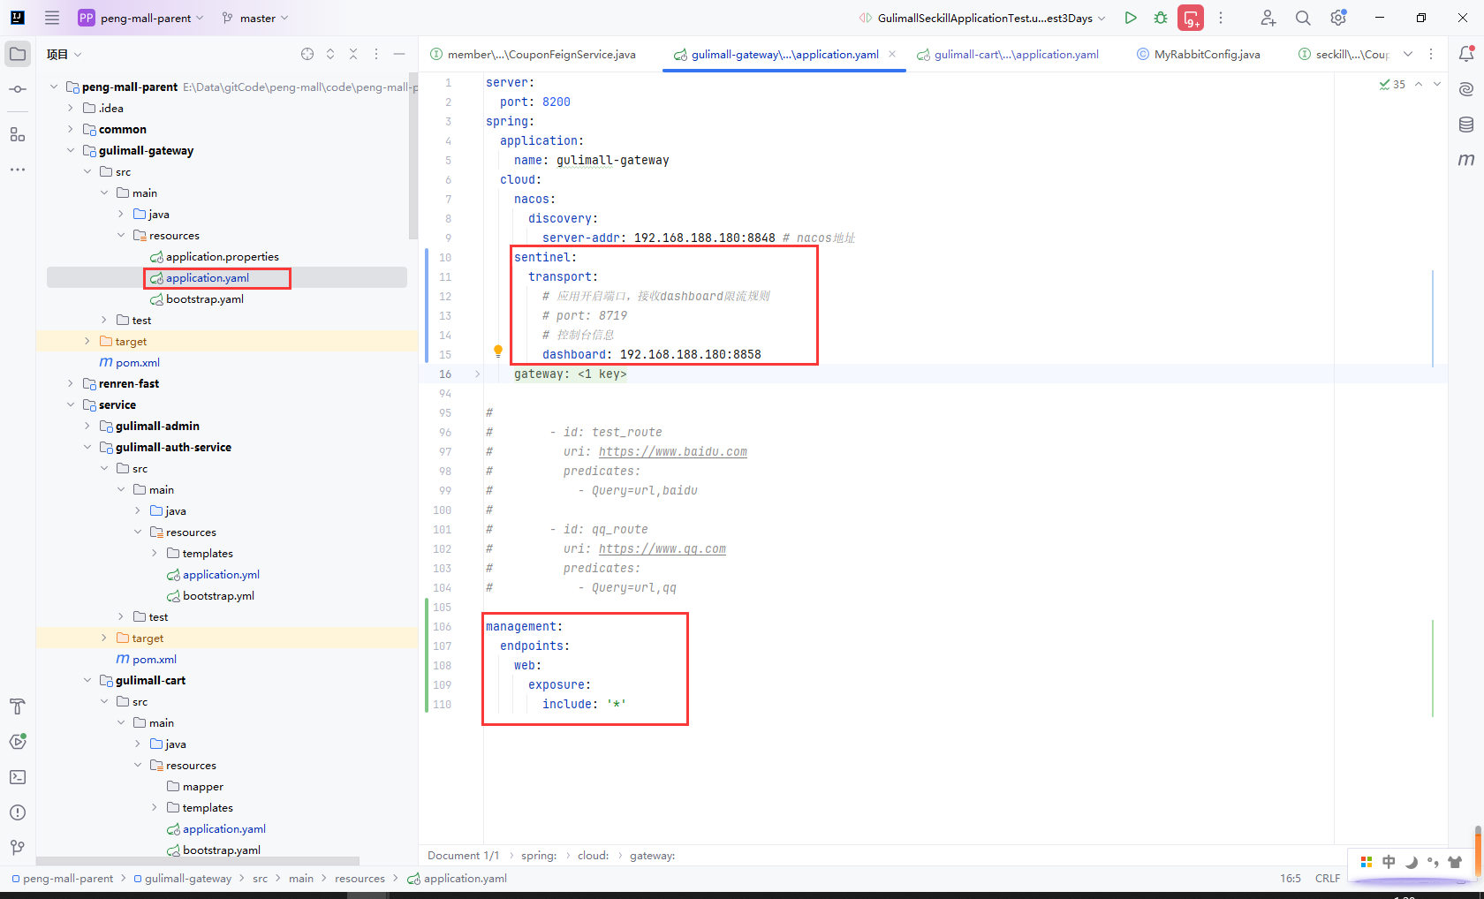Screen dimensions: 1484x899
Task: Open the Problems tool window
Action: click(18, 812)
